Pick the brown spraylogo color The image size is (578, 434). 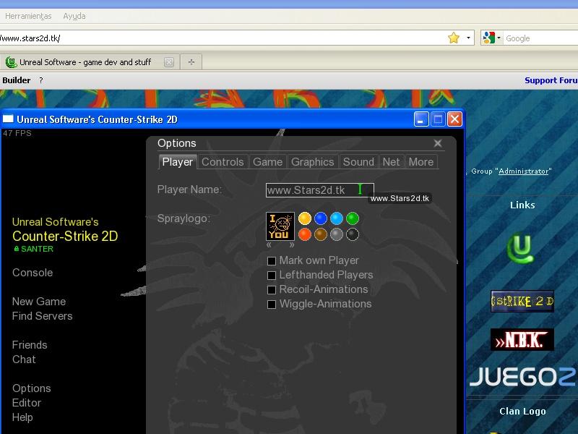tap(321, 234)
